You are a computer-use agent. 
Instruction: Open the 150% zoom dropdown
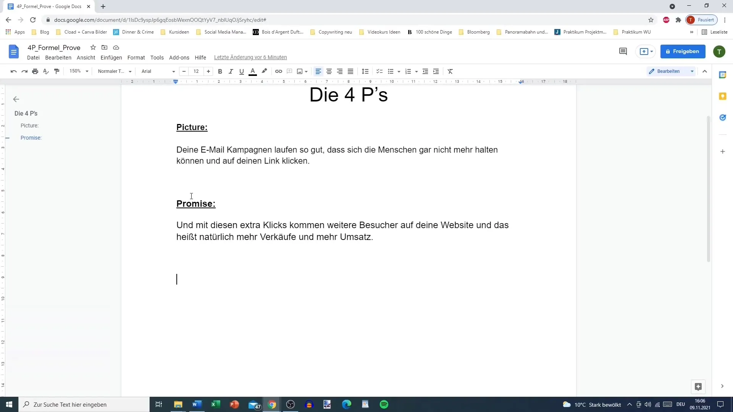click(x=79, y=71)
